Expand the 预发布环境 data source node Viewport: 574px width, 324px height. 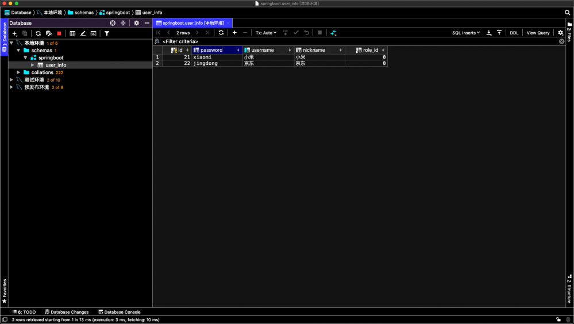[11, 87]
